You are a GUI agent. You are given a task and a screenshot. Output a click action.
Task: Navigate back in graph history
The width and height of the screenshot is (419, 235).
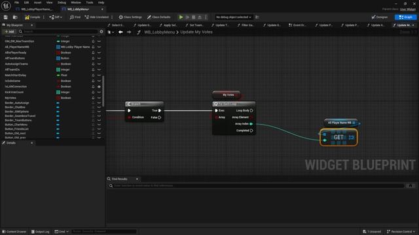click(x=120, y=32)
